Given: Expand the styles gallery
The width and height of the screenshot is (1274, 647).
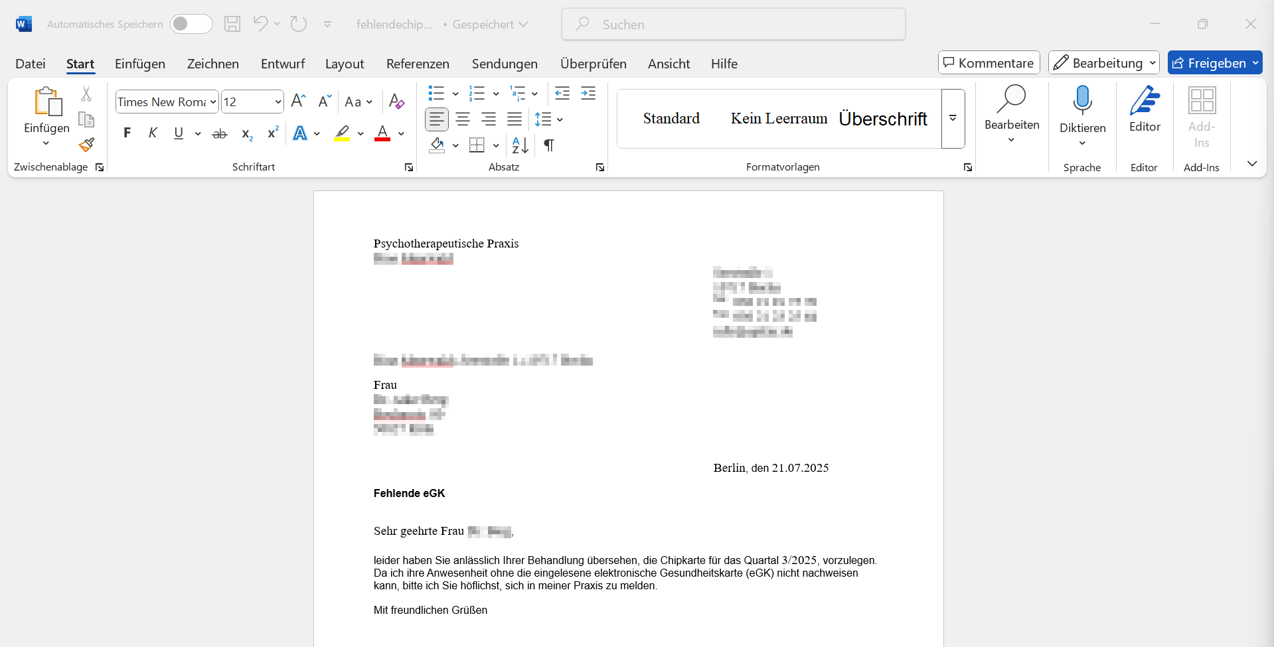Looking at the screenshot, I should 953,119.
